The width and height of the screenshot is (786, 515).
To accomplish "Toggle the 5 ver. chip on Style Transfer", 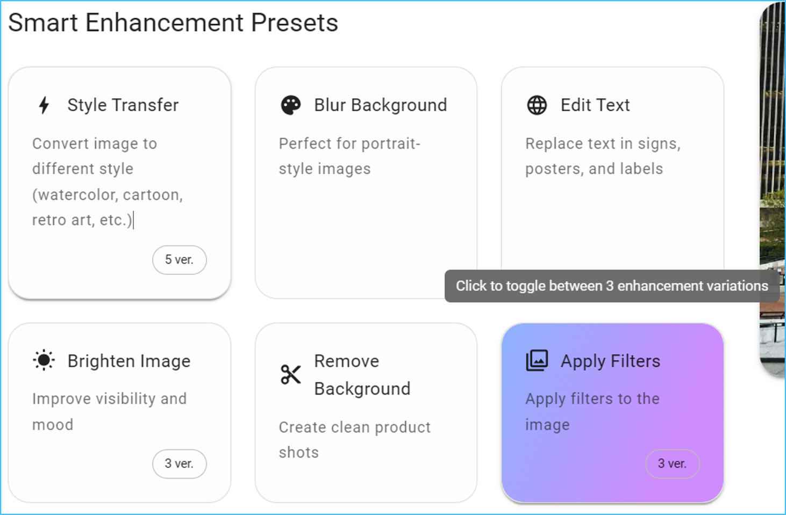I will click(x=180, y=260).
